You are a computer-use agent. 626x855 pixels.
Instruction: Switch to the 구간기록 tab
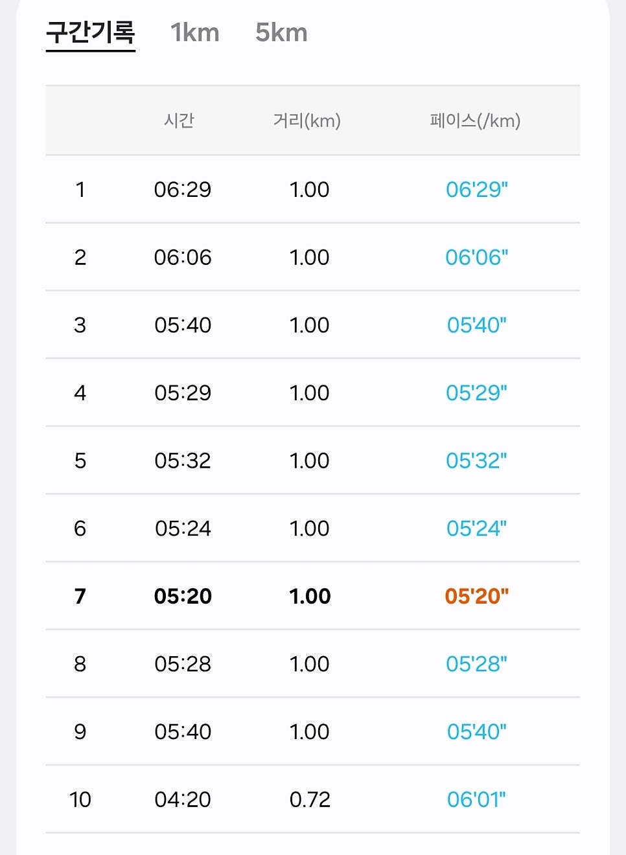[x=90, y=32]
